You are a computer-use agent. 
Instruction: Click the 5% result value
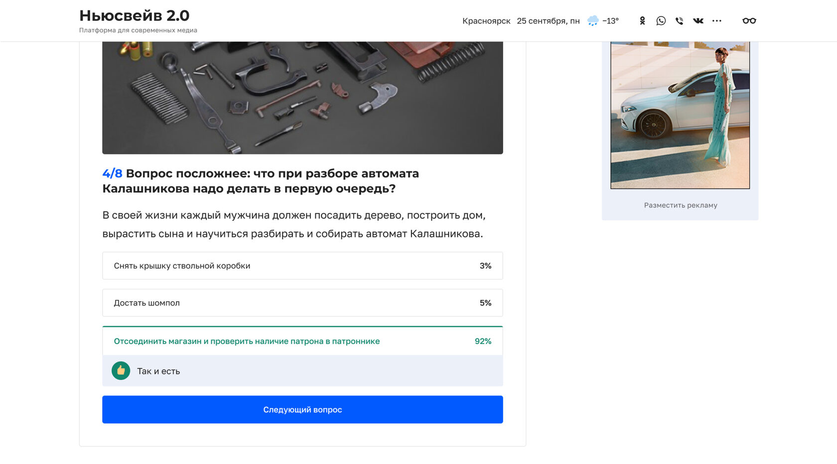pyautogui.click(x=485, y=303)
